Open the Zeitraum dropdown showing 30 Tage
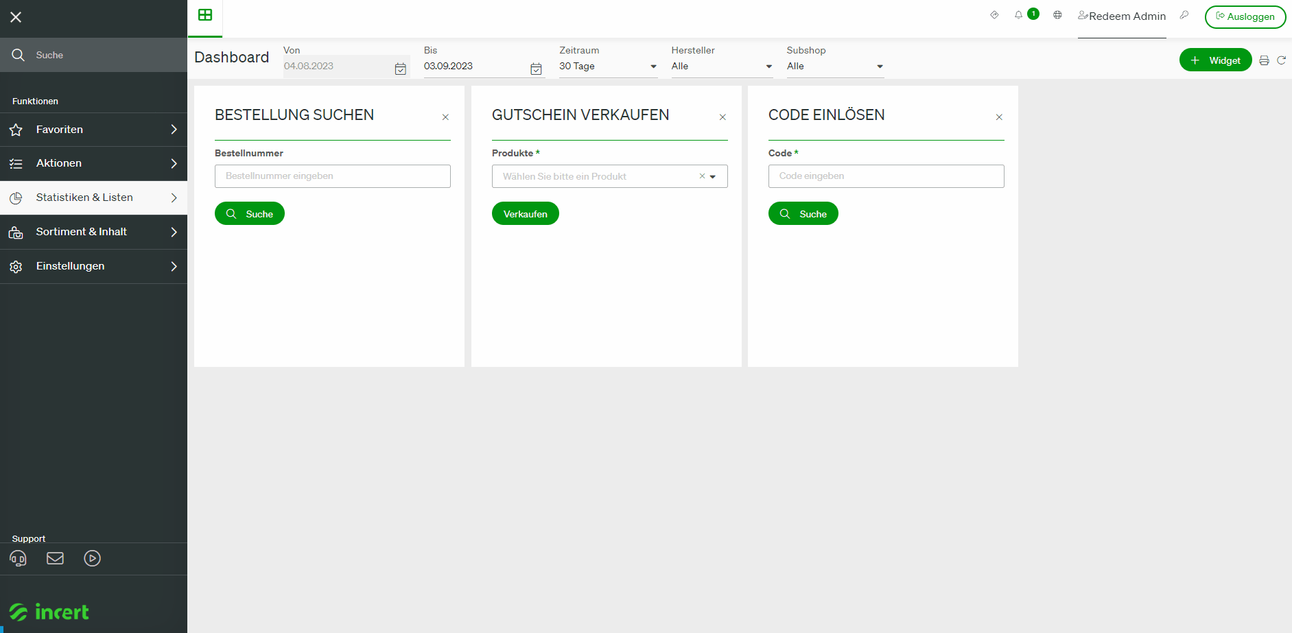This screenshot has height=633, width=1292. click(x=608, y=67)
